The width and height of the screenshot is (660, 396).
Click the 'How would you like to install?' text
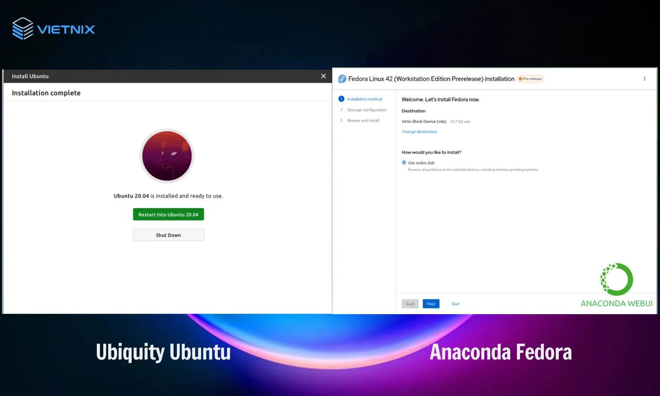point(431,152)
